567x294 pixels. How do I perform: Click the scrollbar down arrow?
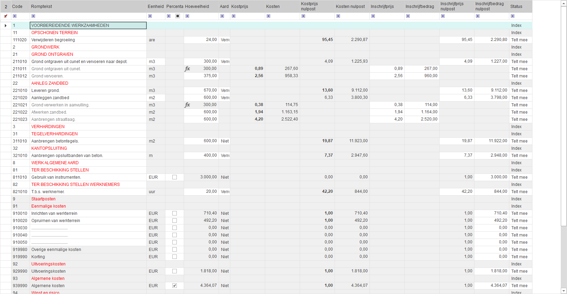pos(564,291)
